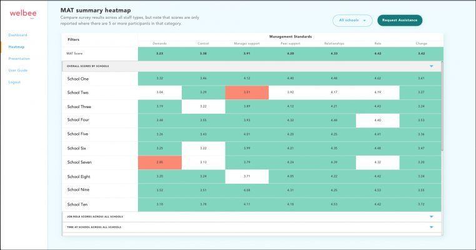The height and width of the screenshot is (250, 476).
Task: Click the MAT Score Peer support value
Action: pyautogui.click(x=290, y=54)
